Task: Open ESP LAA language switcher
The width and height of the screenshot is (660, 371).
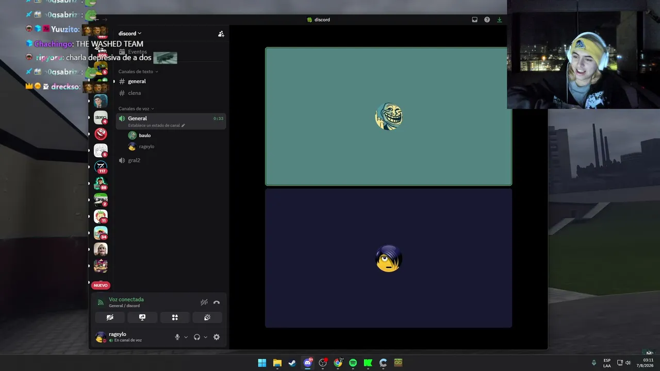Action: 607,363
